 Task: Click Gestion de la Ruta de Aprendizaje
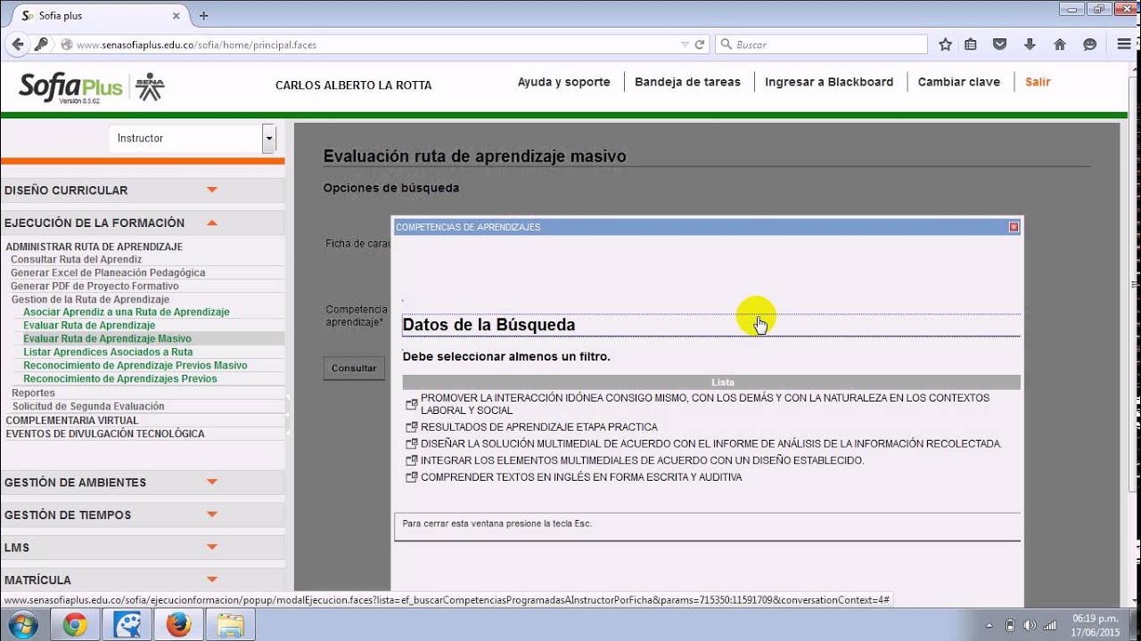pos(90,299)
